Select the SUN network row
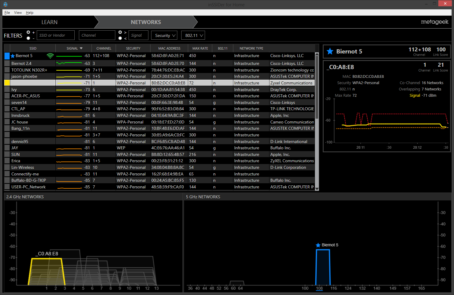This screenshot has width=454, height=295. click(x=160, y=154)
